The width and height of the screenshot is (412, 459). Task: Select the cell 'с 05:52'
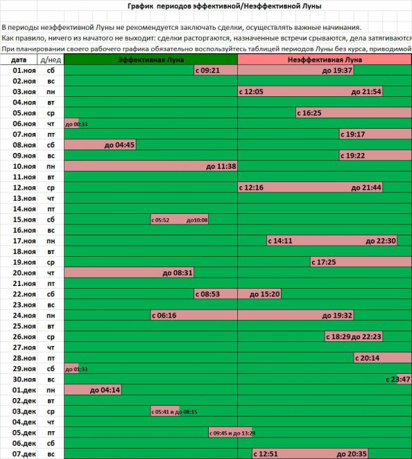[x=160, y=220]
